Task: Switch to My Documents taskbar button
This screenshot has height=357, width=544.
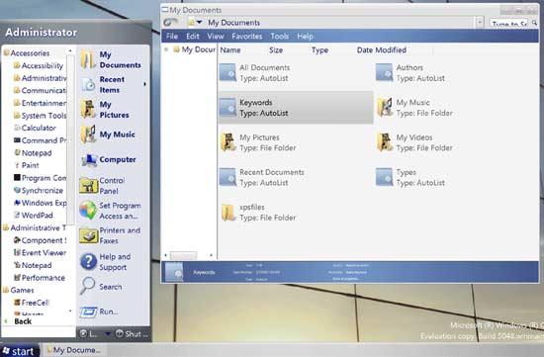Action: (x=73, y=350)
